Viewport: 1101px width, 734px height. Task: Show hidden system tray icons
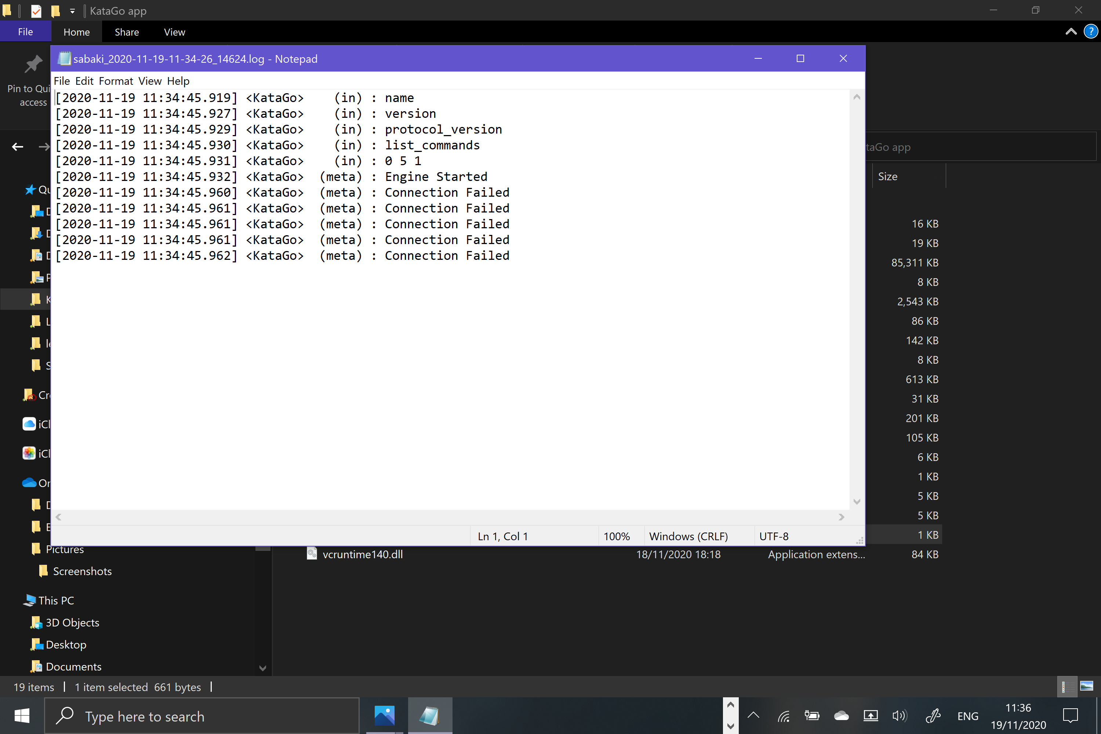753,715
